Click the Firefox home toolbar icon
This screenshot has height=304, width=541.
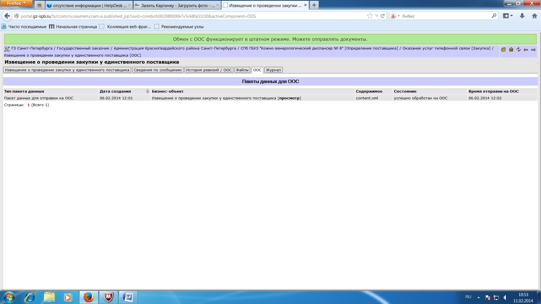click(x=534, y=16)
